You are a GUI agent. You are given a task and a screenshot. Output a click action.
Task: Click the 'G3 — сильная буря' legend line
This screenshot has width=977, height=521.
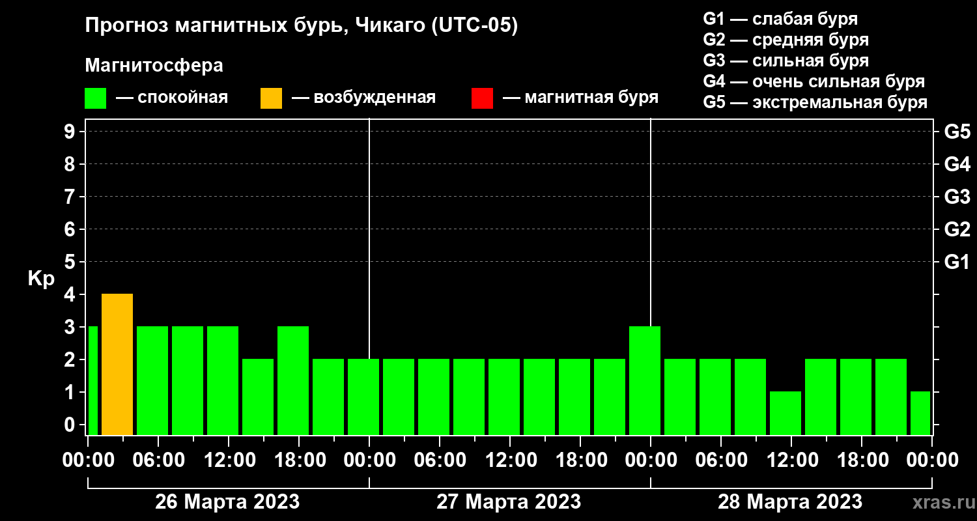(x=786, y=60)
